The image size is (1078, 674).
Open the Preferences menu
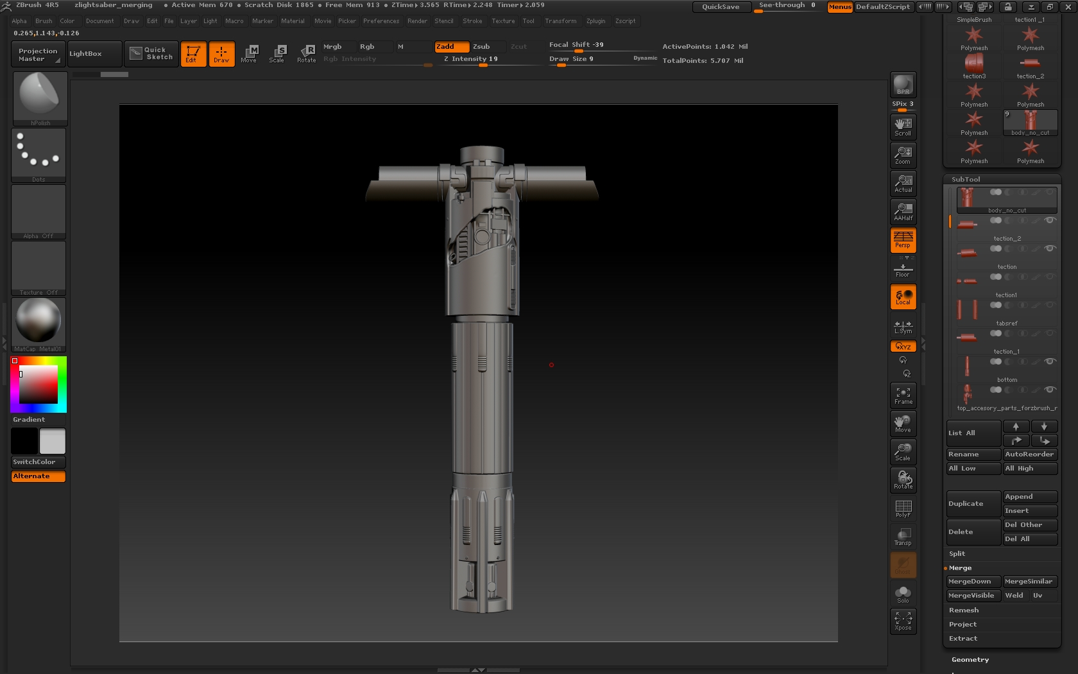pos(381,21)
